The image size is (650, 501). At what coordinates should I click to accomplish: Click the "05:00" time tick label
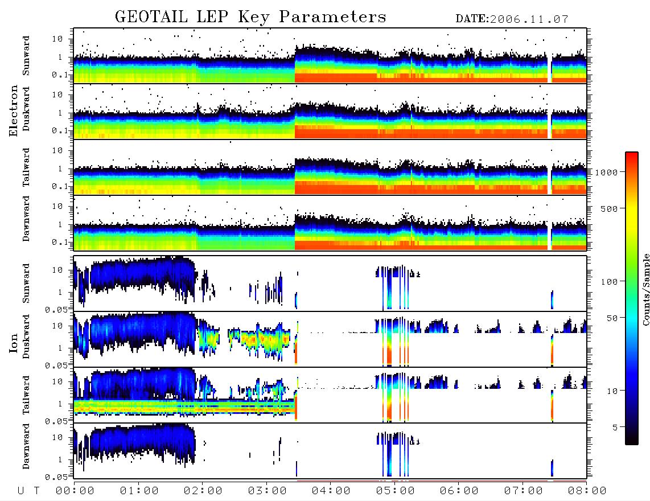[395, 491]
